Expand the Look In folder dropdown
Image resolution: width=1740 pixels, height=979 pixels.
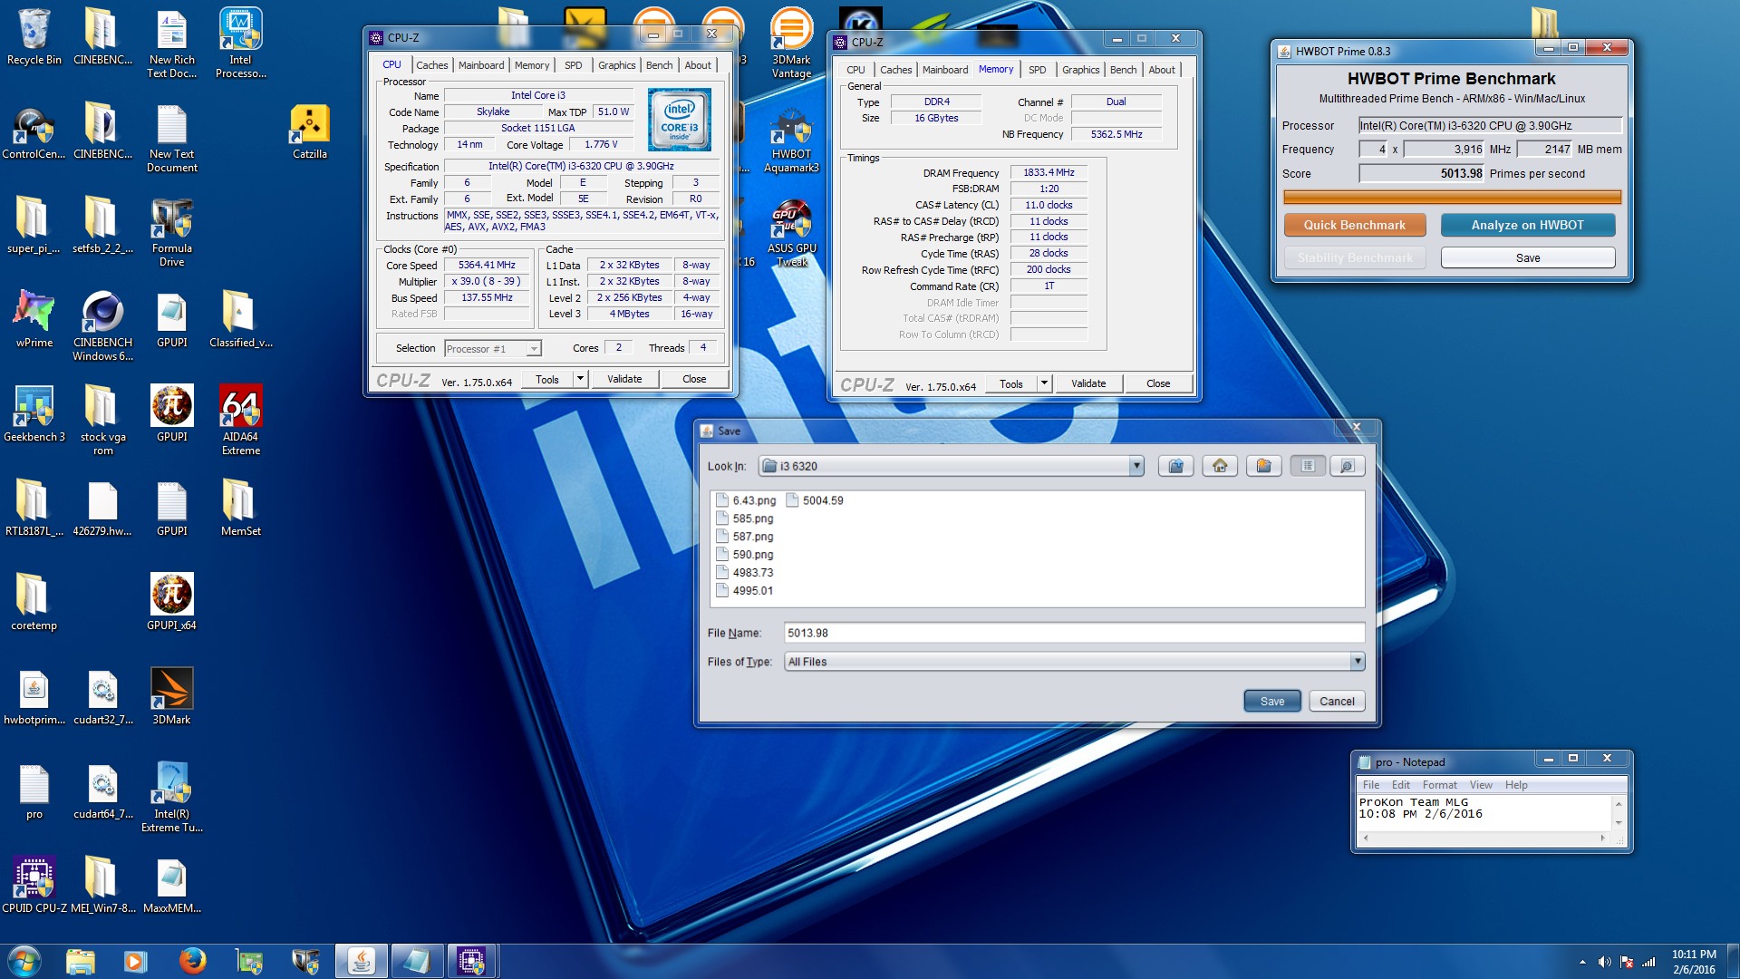click(1136, 466)
